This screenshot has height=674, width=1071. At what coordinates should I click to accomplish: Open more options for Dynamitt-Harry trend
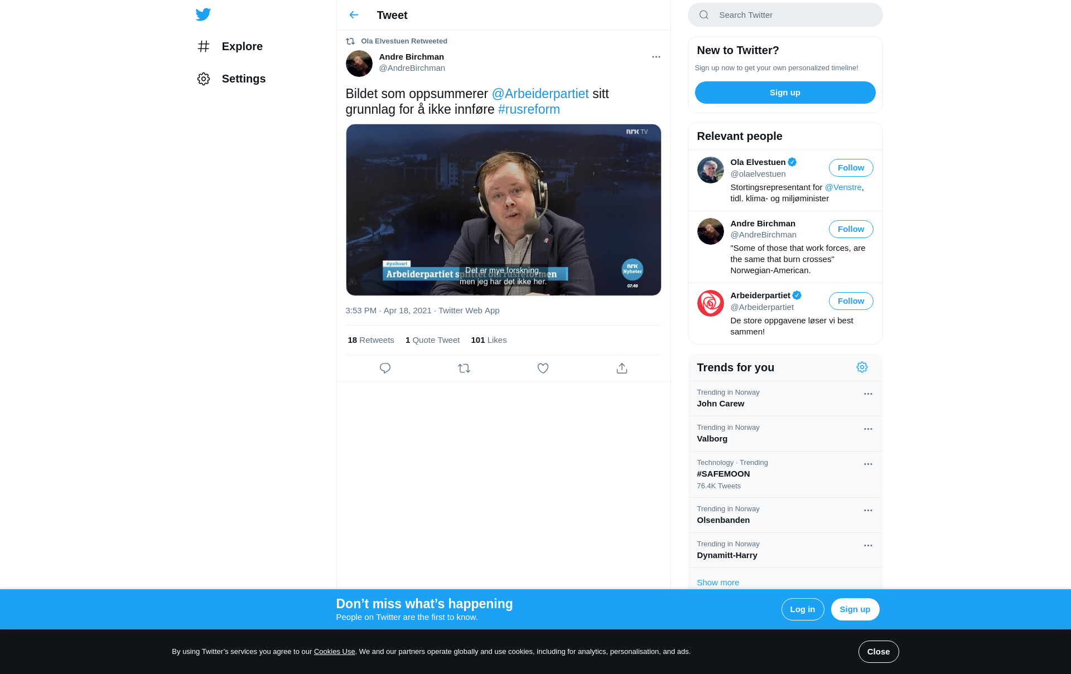tap(868, 546)
